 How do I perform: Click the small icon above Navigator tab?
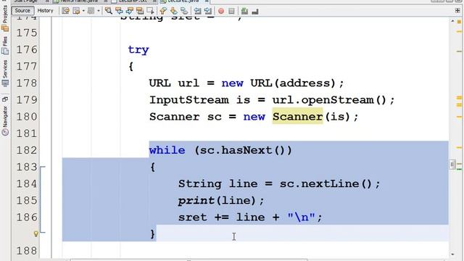click(5, 99)
